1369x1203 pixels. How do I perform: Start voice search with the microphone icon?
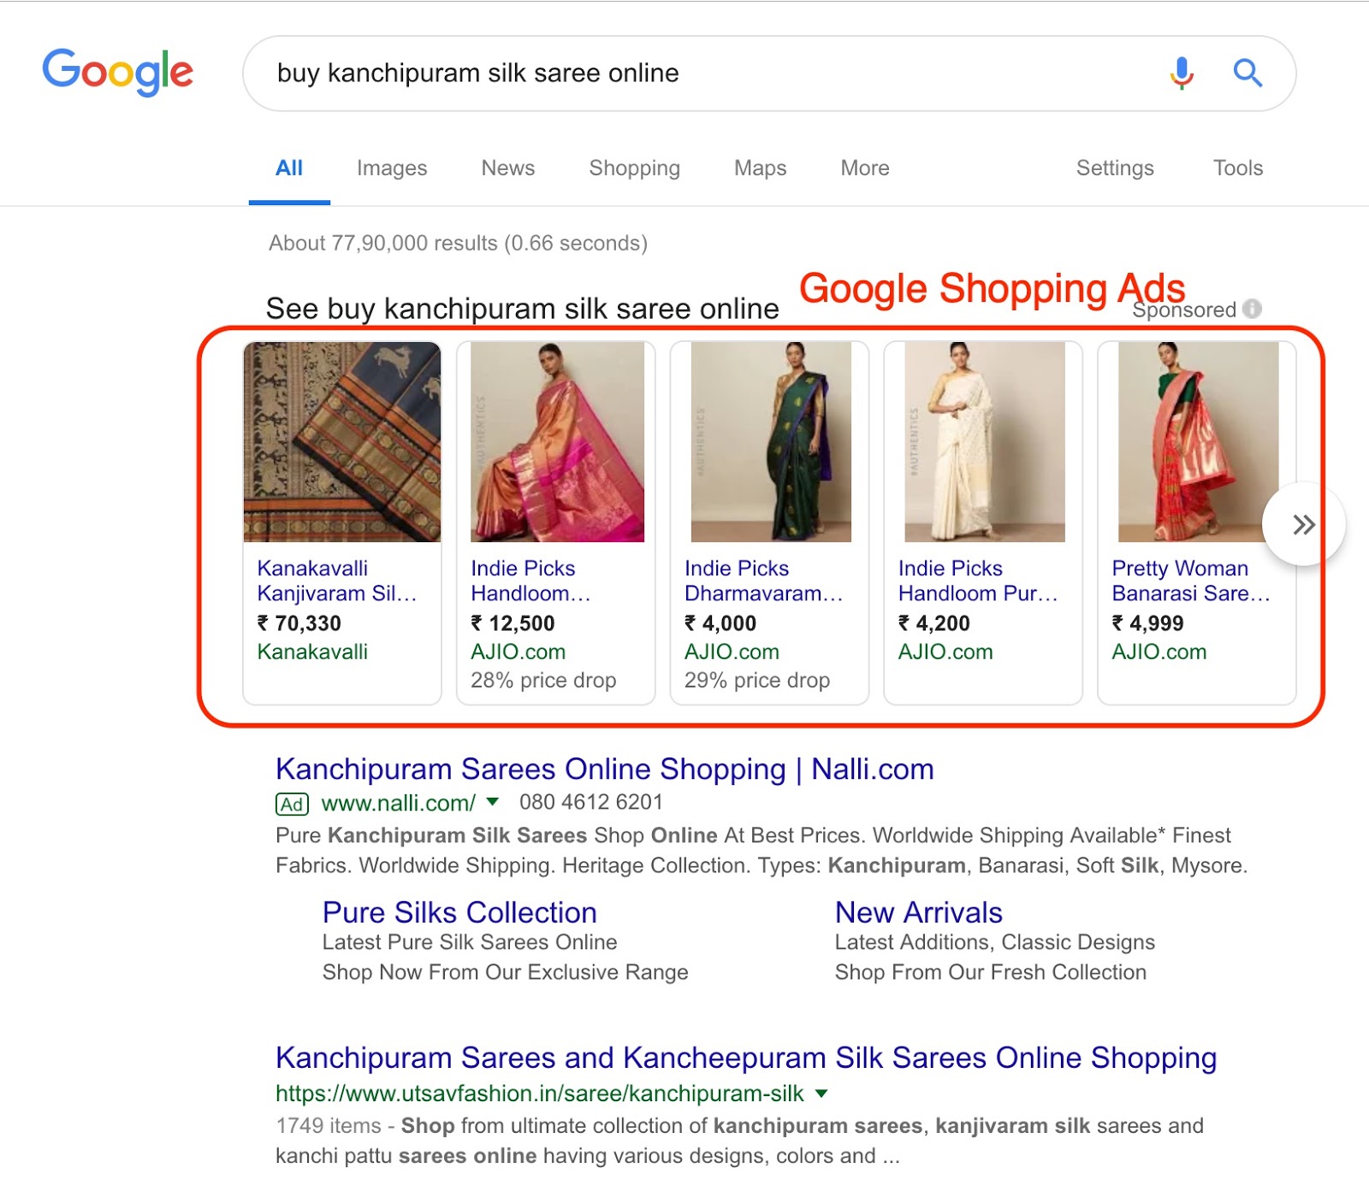[x=1182, y=74]
